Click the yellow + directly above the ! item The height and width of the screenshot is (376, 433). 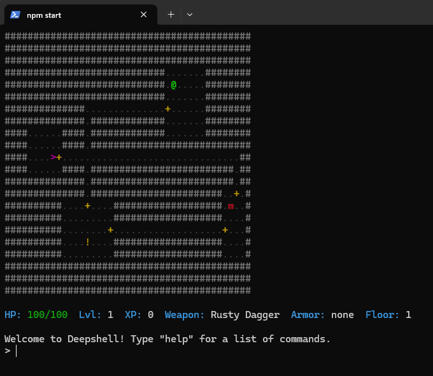point(87,206)
